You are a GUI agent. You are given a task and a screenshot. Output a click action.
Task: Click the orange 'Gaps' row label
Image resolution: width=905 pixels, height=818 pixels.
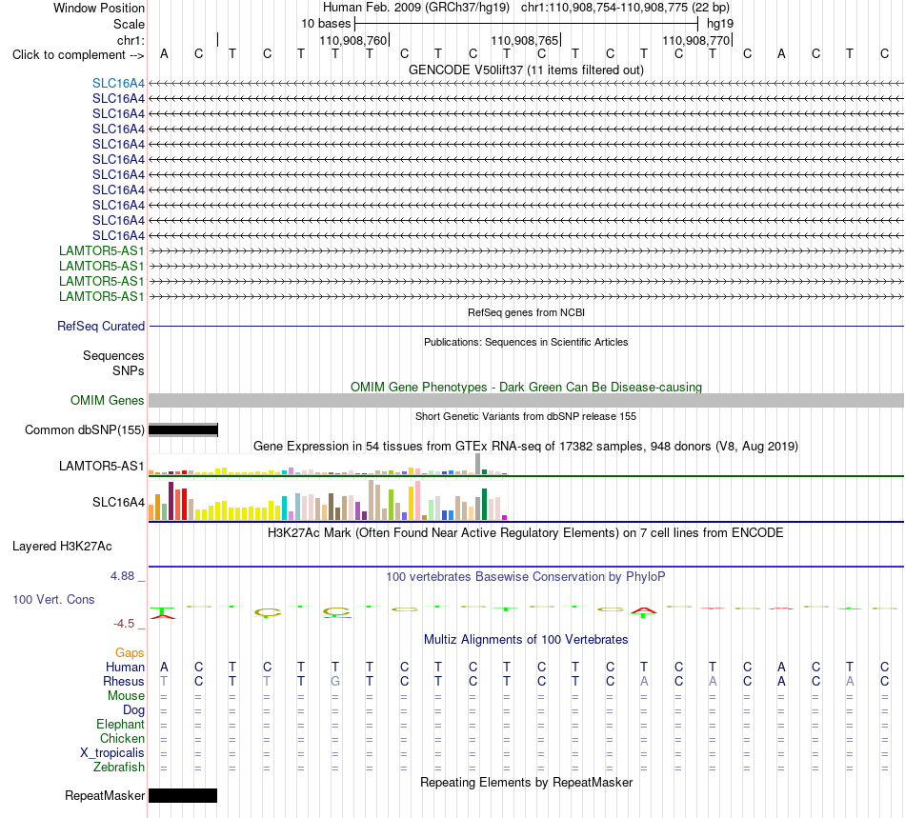pos(130,652)
